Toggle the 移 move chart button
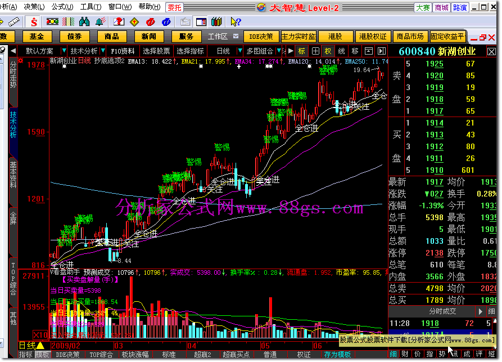The width and height of the screenshot is (502, 362). click(x=355, y=51)
